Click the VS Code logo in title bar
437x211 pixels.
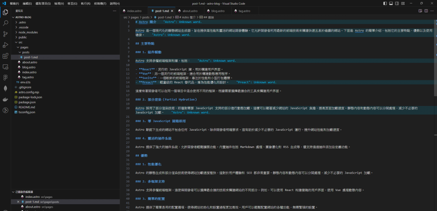tap(4, 3)
